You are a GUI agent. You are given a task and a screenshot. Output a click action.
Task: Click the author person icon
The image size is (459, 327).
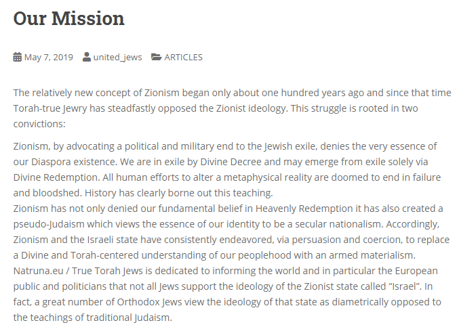(x=86, y=57)
